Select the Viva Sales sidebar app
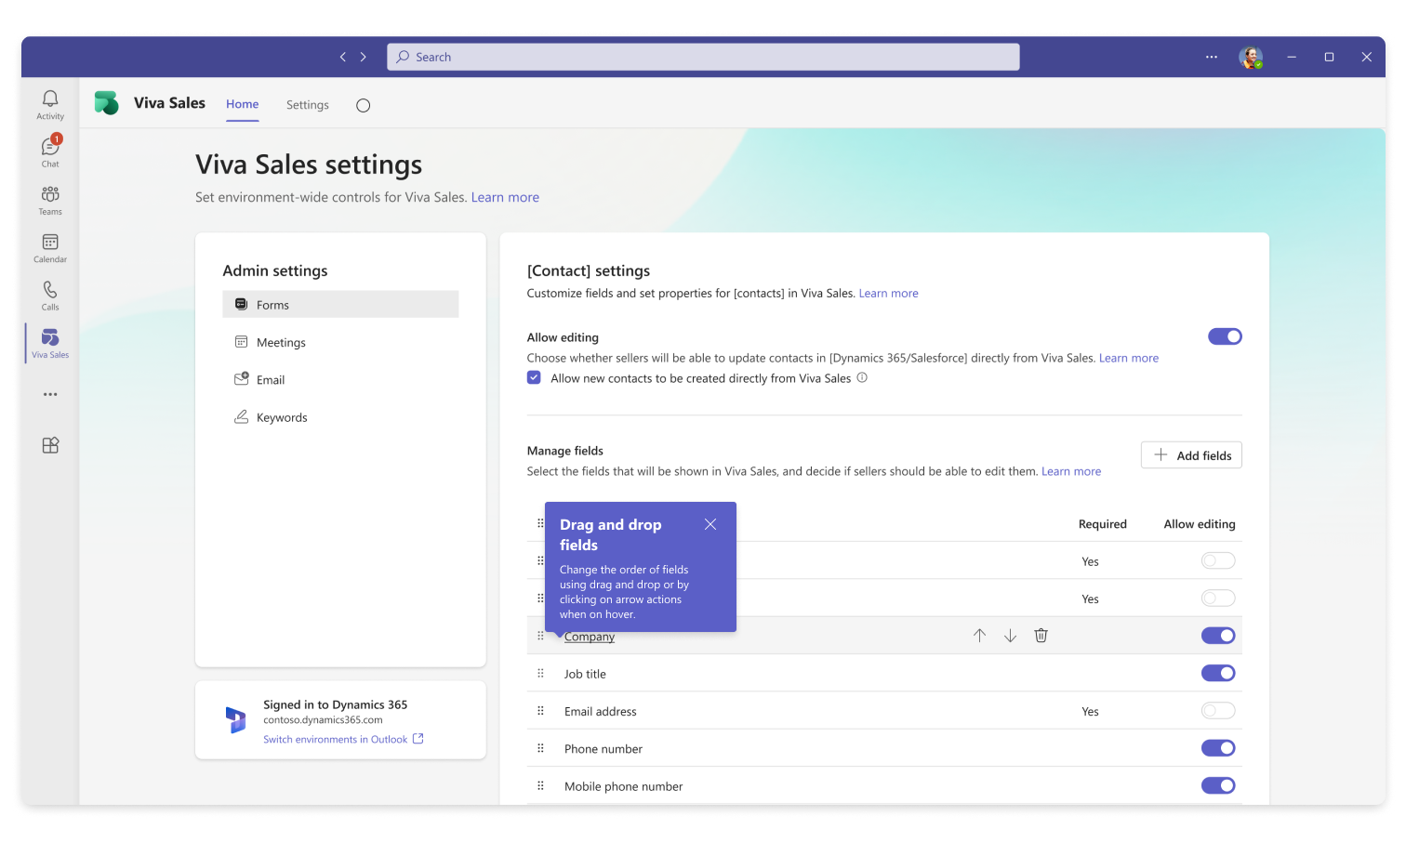Viewport: 1406px width, 842px height. click(x=50, y=343)
